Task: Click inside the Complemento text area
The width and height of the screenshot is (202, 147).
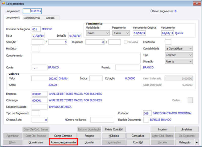Action: click(86, 58)
